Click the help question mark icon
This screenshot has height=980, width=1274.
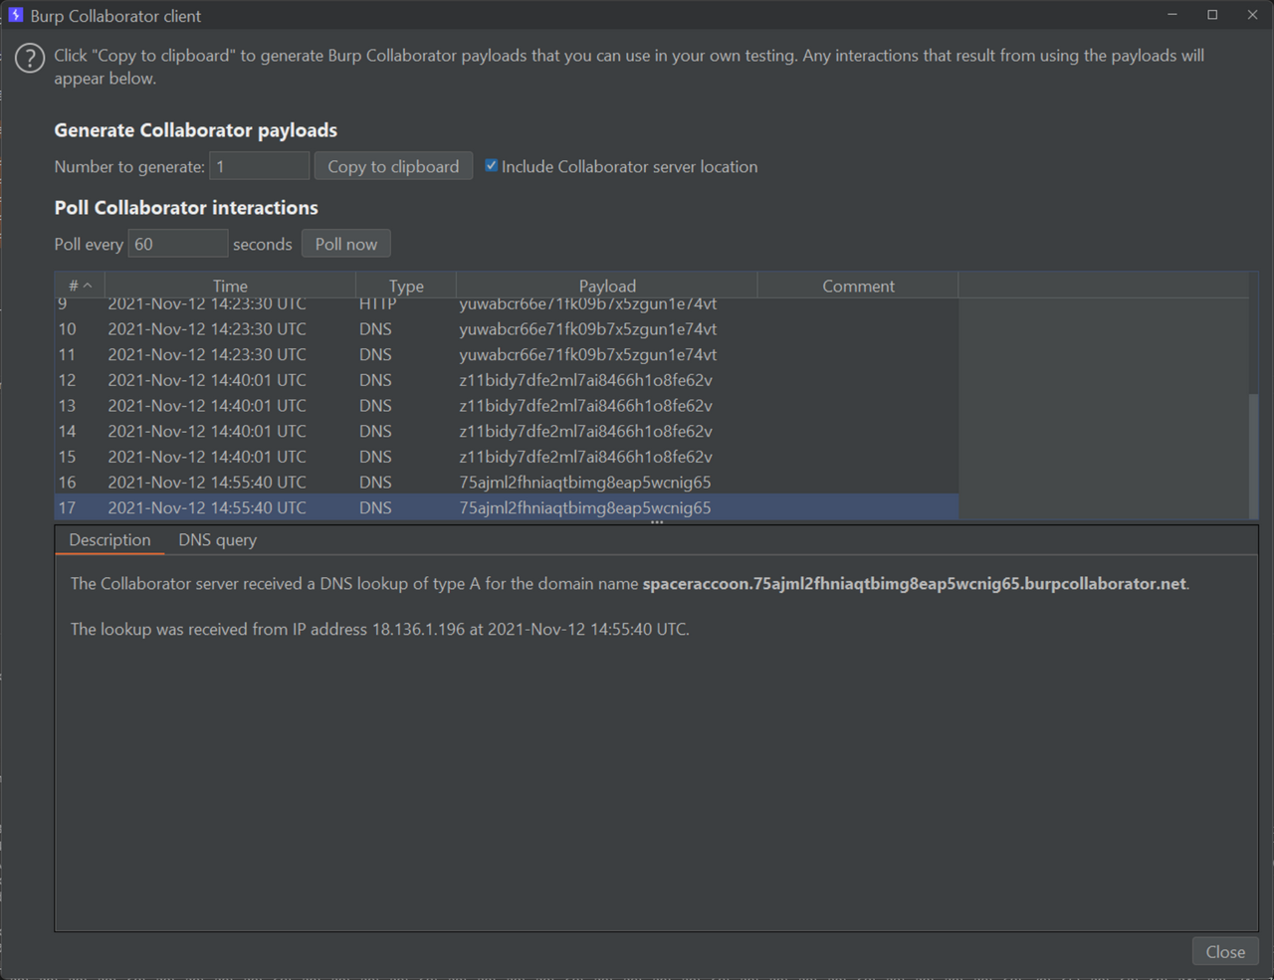(x=30, y=58)
